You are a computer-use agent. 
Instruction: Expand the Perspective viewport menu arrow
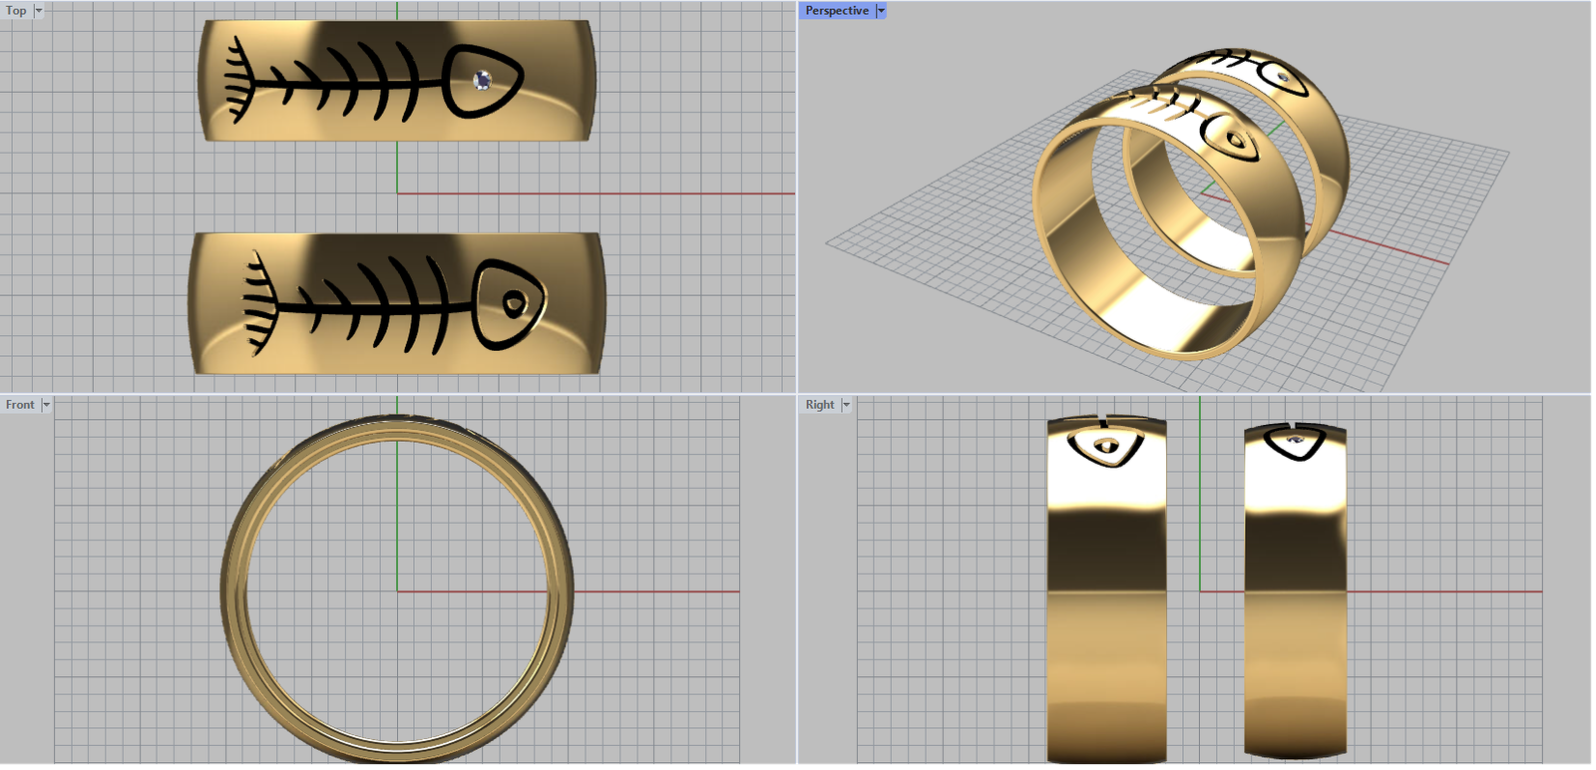pos(881,11)
